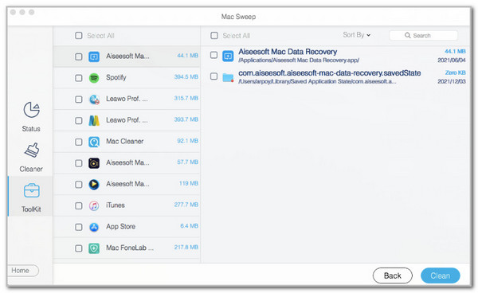Image resolution: width=478 pixels, height=293 pixels.
Task: Check the App Store checkbox
Action: pyautogui.click(x=79, y=227)
